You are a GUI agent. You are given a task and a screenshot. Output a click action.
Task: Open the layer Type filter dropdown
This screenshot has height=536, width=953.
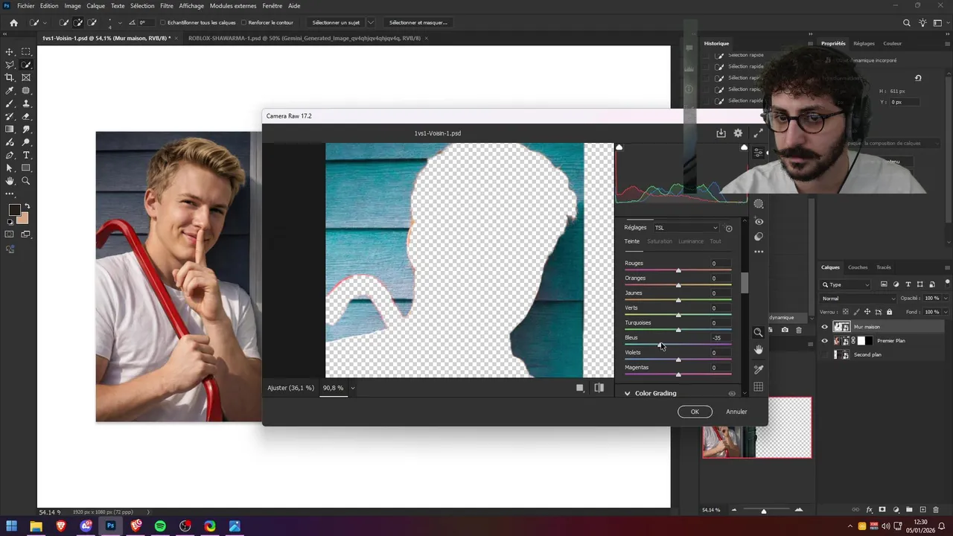[846, 284]
